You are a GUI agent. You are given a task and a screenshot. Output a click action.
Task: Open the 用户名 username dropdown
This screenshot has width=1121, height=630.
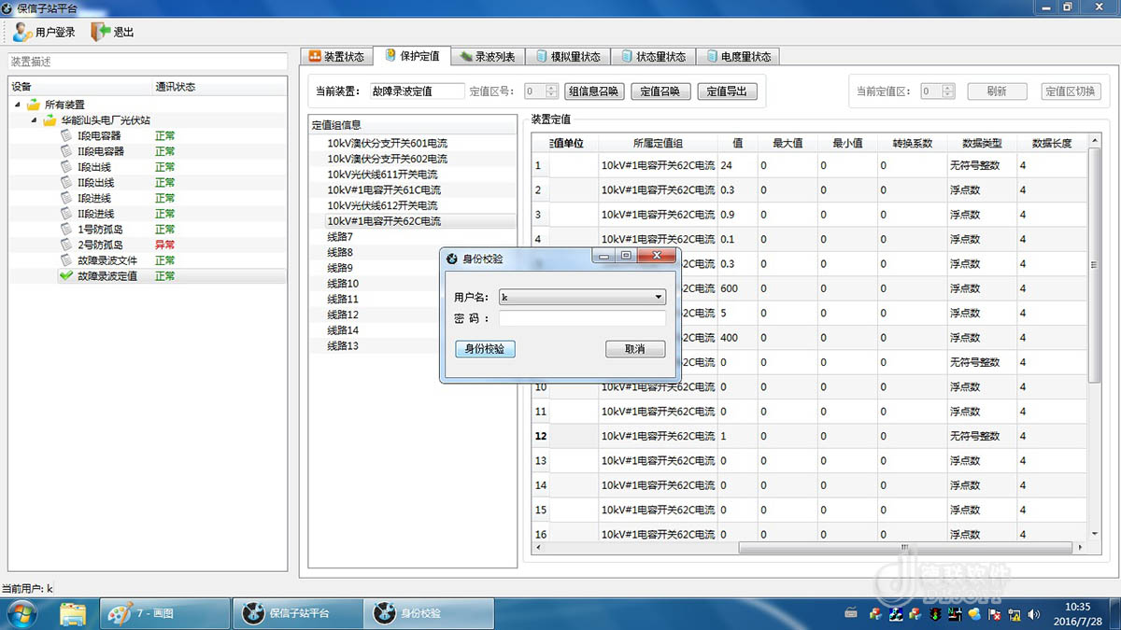click(659, 298)
